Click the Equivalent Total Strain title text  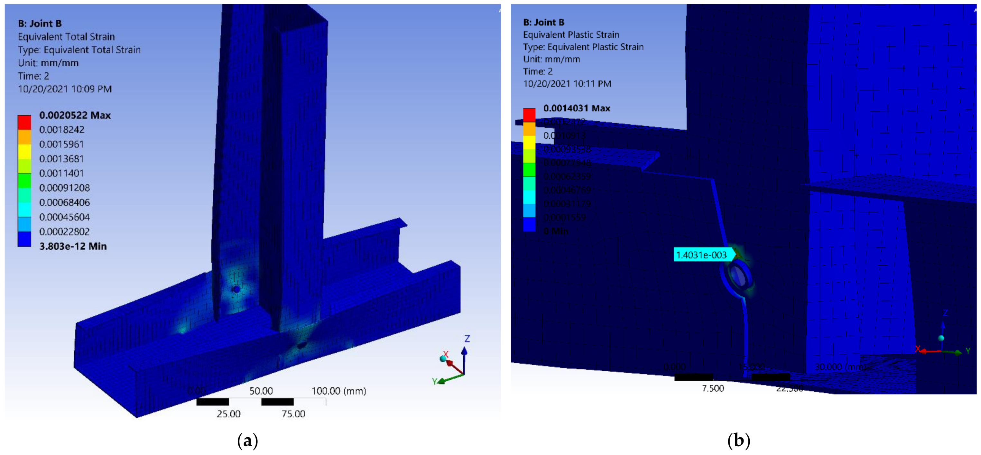click(66, 37)
